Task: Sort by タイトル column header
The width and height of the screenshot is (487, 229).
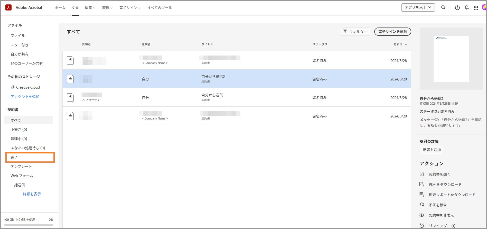Action: pos(207,44)
